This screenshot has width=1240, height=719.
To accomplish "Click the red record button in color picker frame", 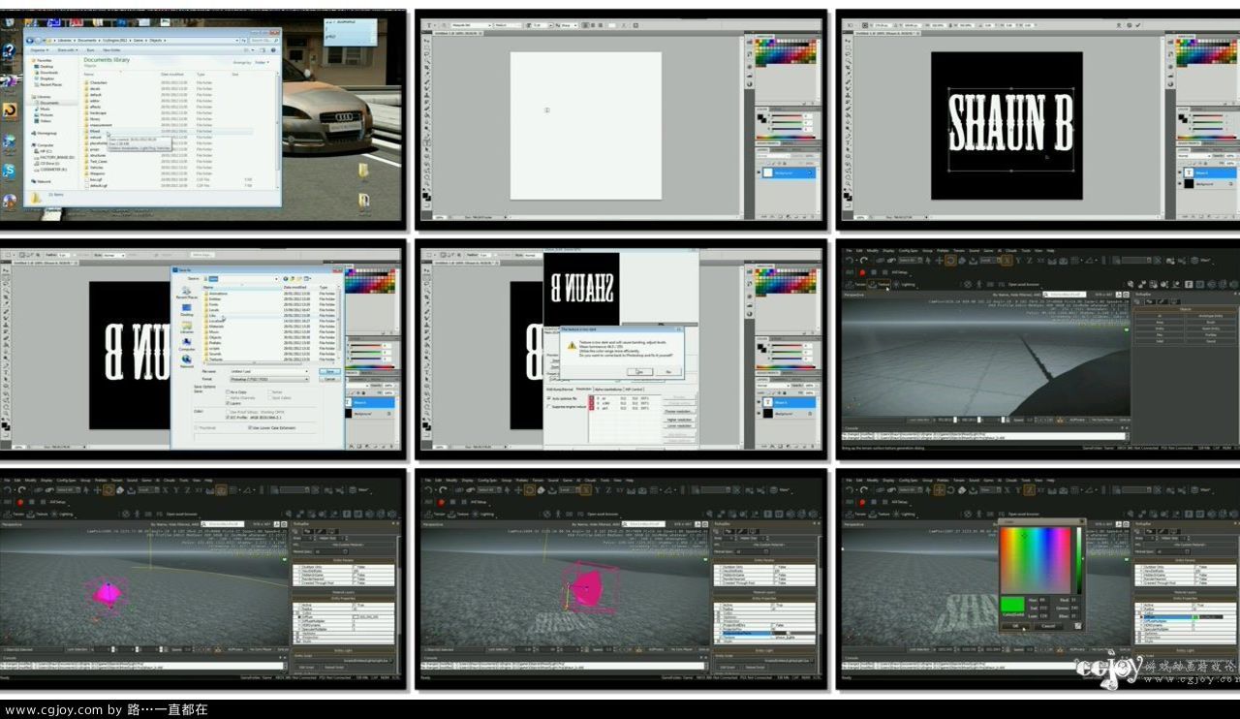I will [862, 502].
